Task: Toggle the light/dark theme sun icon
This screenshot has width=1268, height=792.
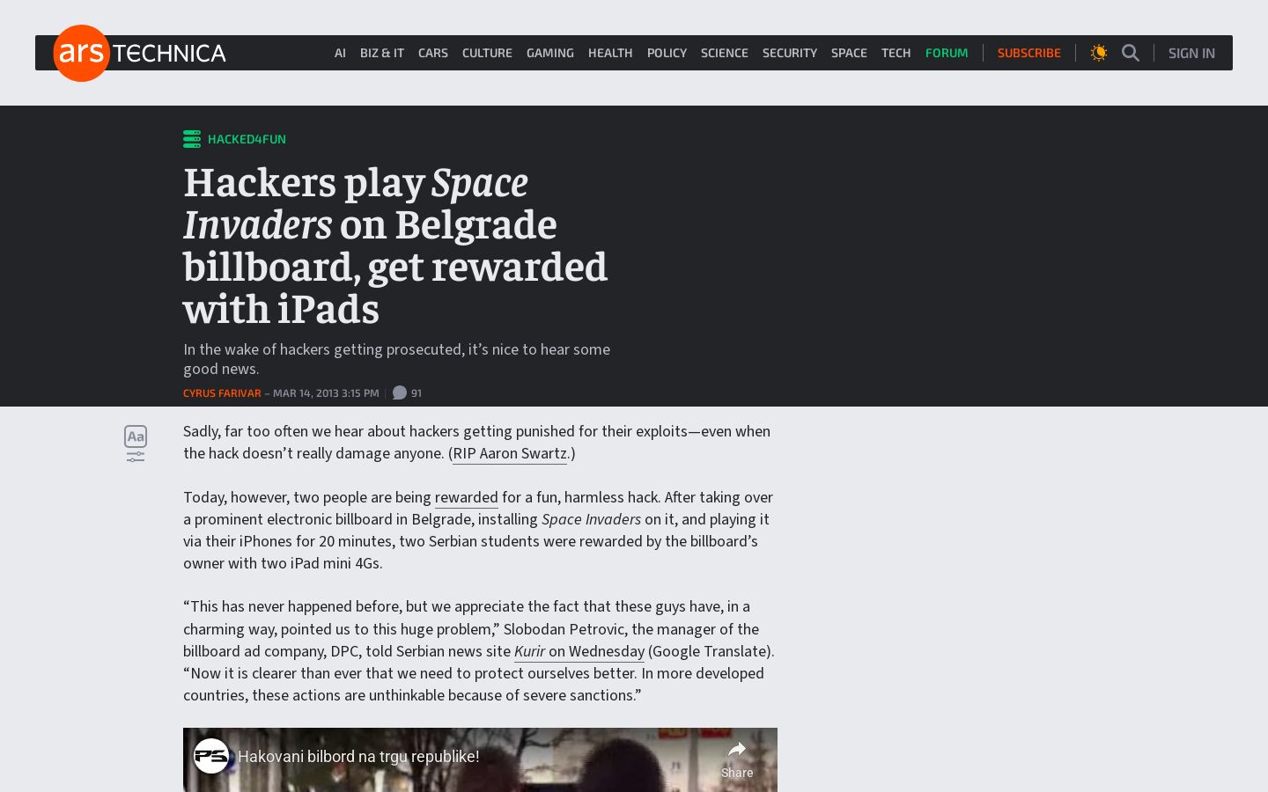Action: [x=1099, y=53]
